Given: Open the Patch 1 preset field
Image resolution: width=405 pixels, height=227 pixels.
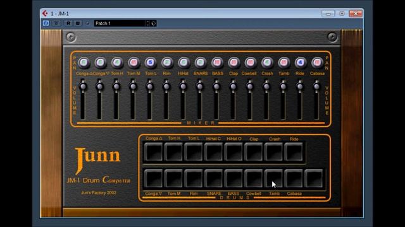Looking at the screenshot, I should point(120,23).
